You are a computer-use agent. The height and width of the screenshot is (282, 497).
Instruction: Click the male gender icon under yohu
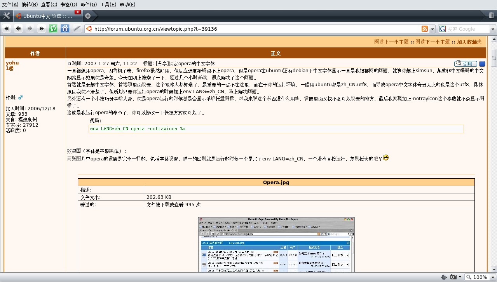click(x=21, y=97)
